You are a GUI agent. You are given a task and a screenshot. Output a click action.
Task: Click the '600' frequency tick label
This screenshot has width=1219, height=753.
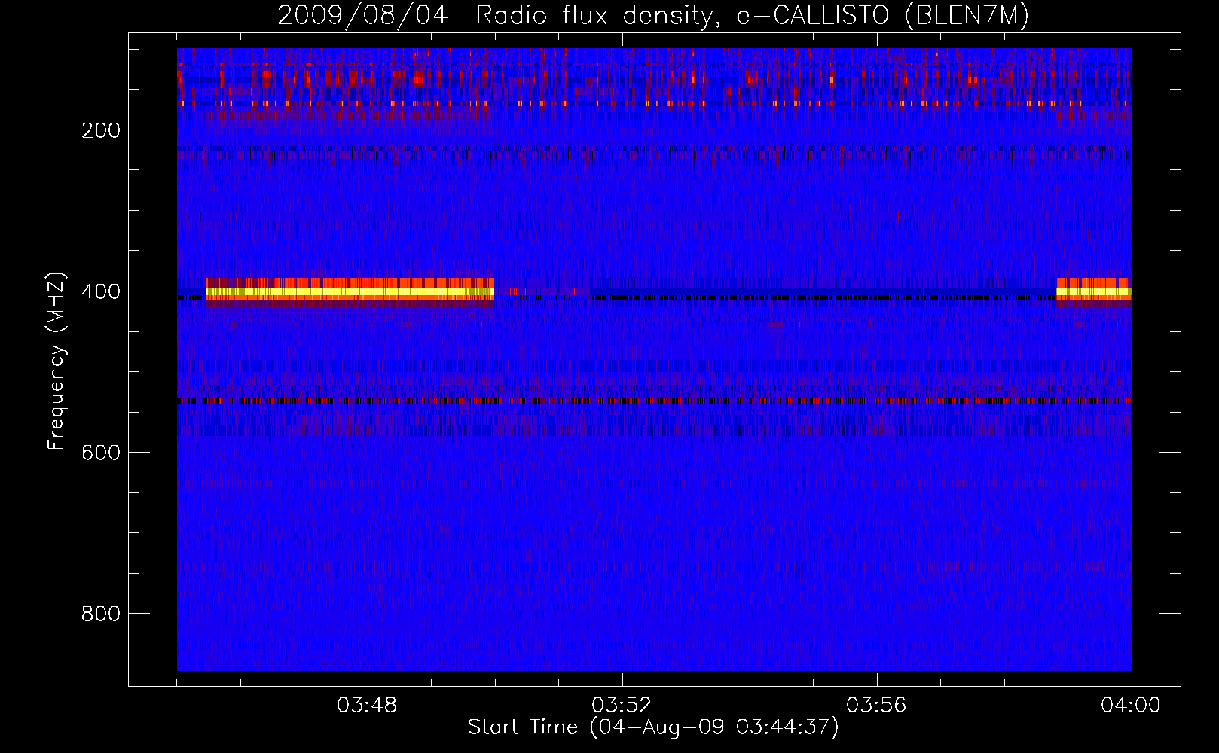point(101,453)
